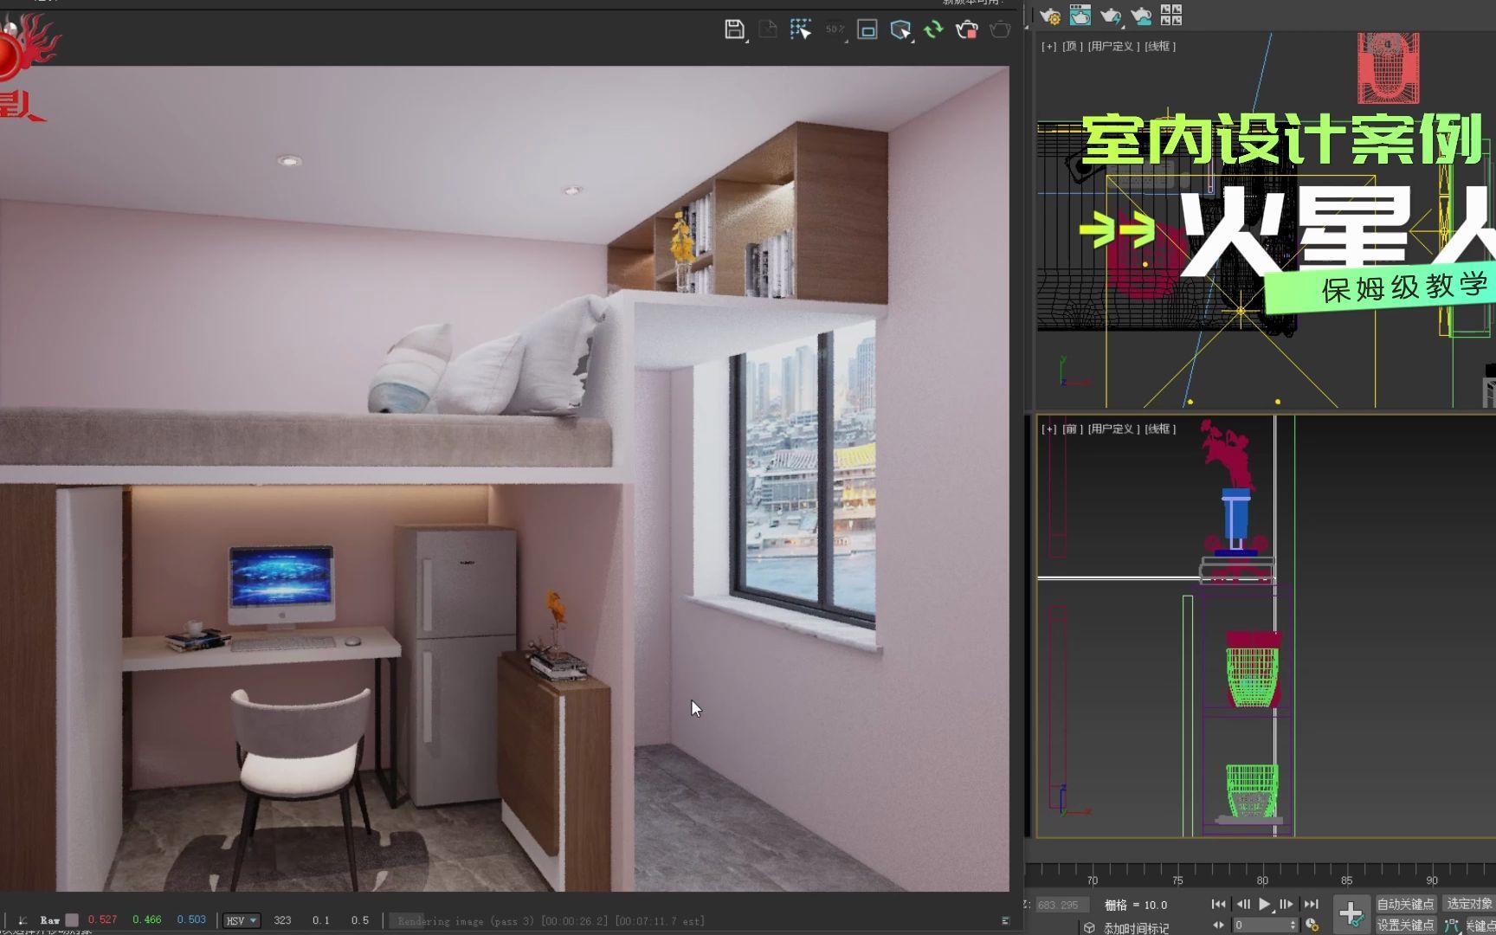Click the saturation value 0.1
This screenshot has height=935, width=1496.
[x=321, y=920]
